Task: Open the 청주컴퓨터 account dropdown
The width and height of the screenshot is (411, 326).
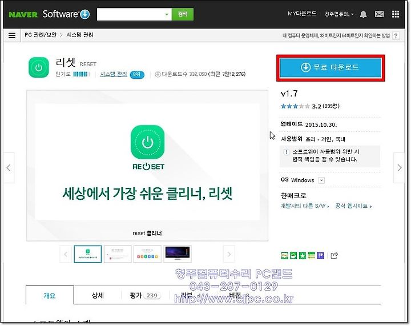Action: (339, 14)
